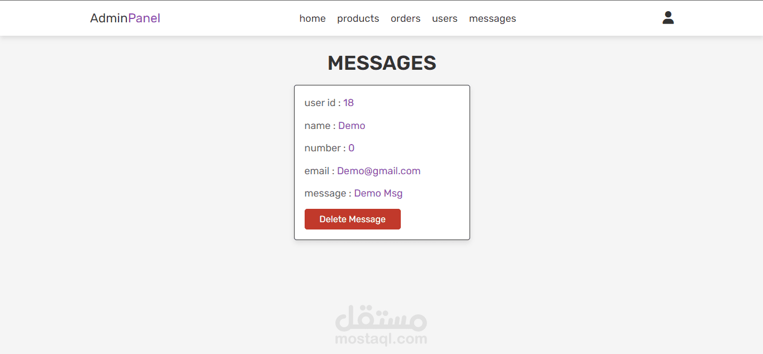763x354 pixels.
Task: Open the user profile icon
Action: (x=668, y=18)
